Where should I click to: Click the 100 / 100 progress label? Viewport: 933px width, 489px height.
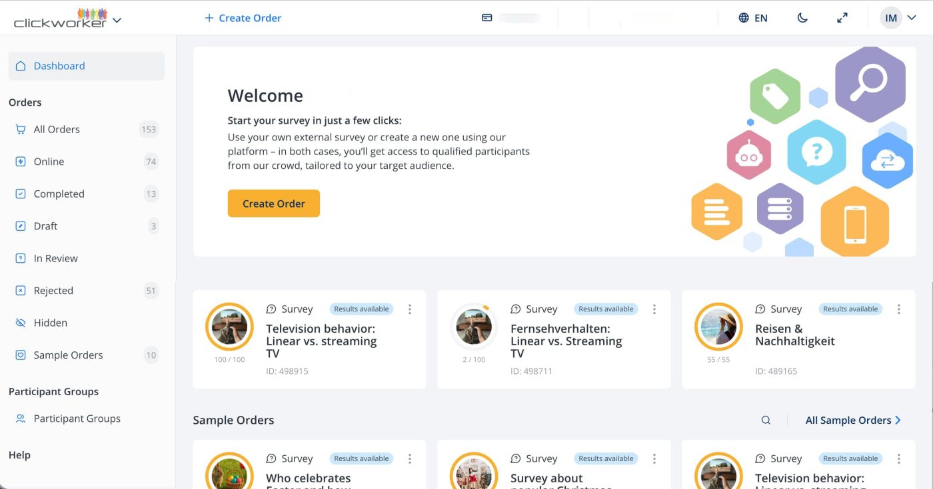[x=229, y=360]
